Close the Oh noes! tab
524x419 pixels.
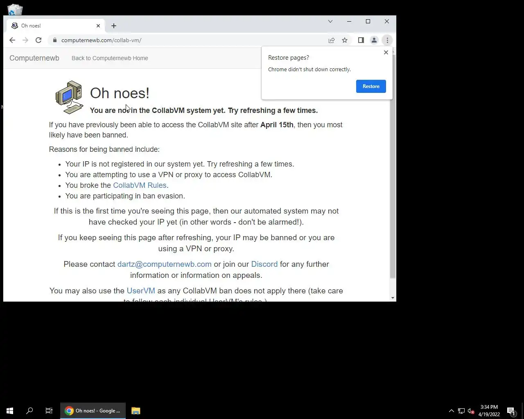pos(98,26)
